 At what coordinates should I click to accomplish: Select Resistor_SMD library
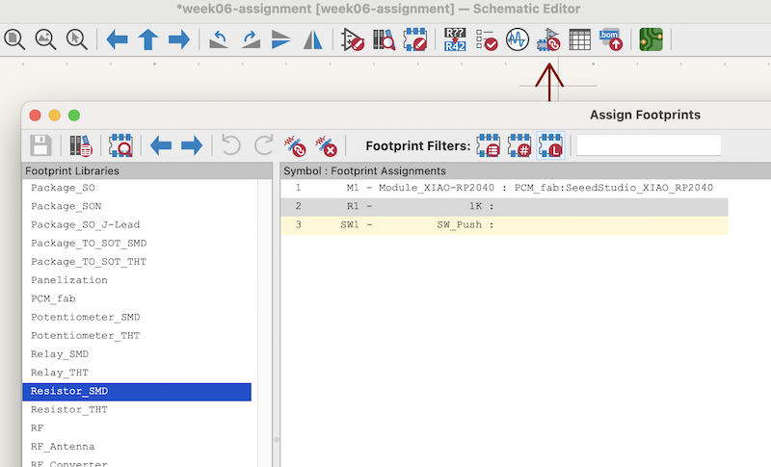pos(137,391)
